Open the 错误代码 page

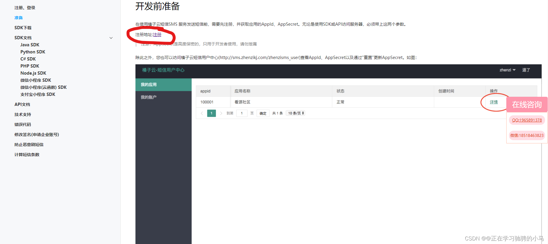pos(23,125)
